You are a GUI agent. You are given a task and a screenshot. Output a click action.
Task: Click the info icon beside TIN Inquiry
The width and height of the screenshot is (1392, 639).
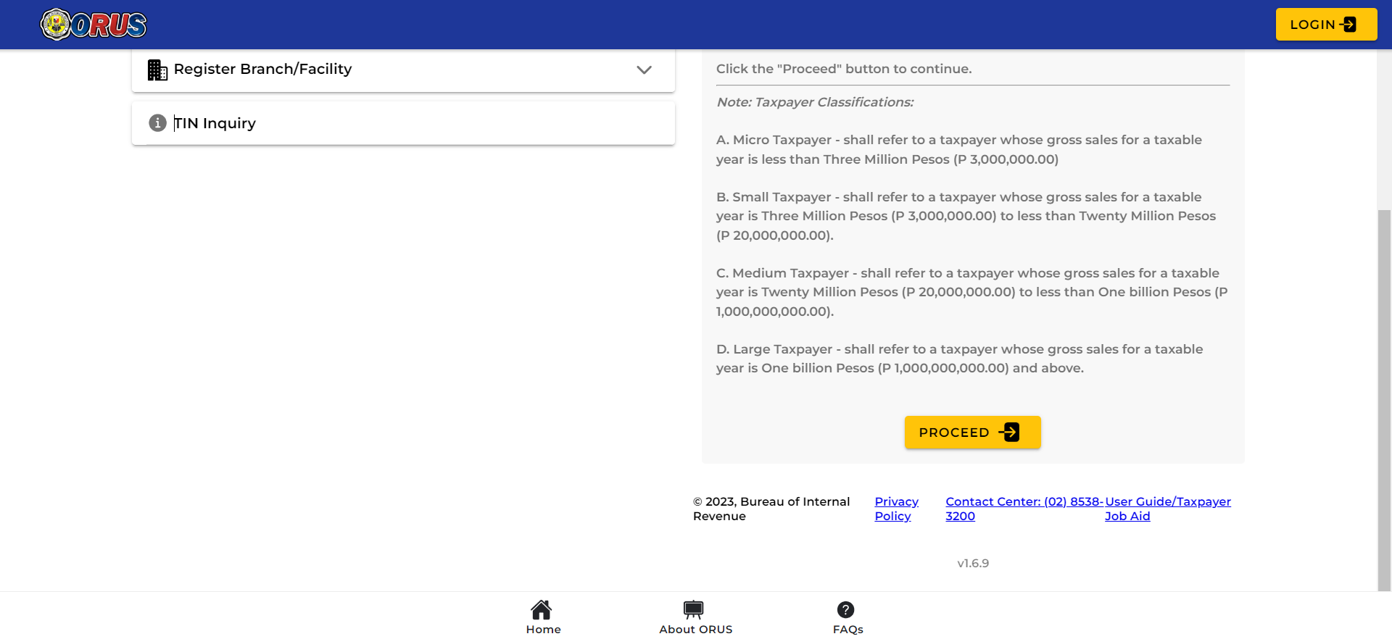tap(157, 123)
